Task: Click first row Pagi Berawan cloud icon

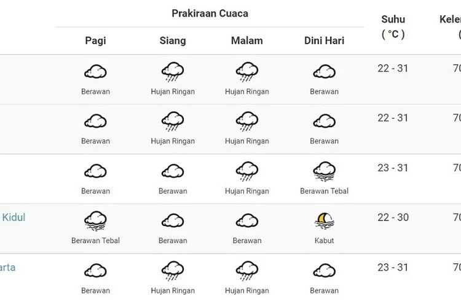Action: tap(95, 72)
